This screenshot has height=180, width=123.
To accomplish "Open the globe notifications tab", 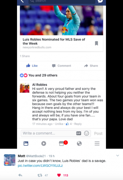I will (x=79, y=143).
